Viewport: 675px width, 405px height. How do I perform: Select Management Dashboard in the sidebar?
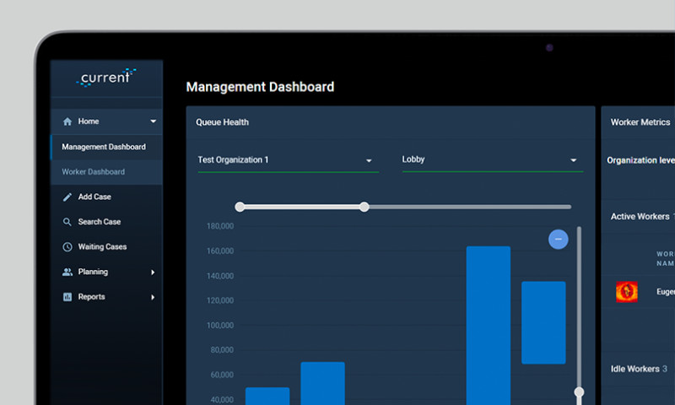(x=104, y=147)
